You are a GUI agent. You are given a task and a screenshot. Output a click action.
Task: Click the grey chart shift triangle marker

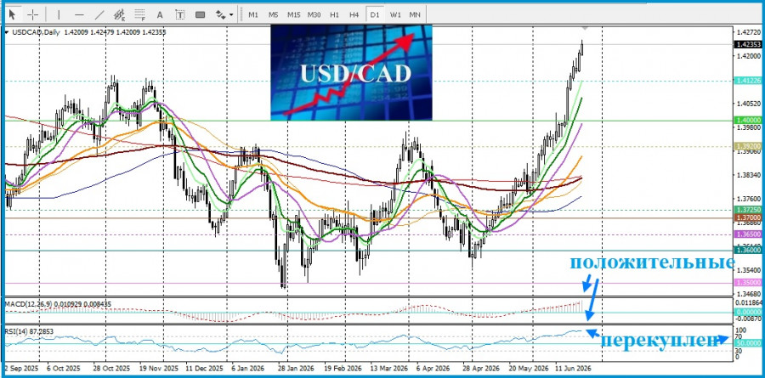[x=585, y=29]
